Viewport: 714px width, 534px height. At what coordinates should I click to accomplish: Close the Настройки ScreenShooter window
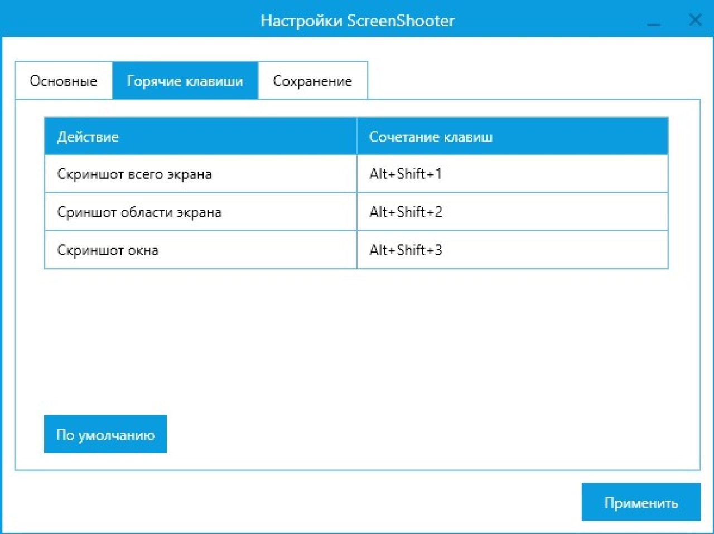(x=695, y=21)
